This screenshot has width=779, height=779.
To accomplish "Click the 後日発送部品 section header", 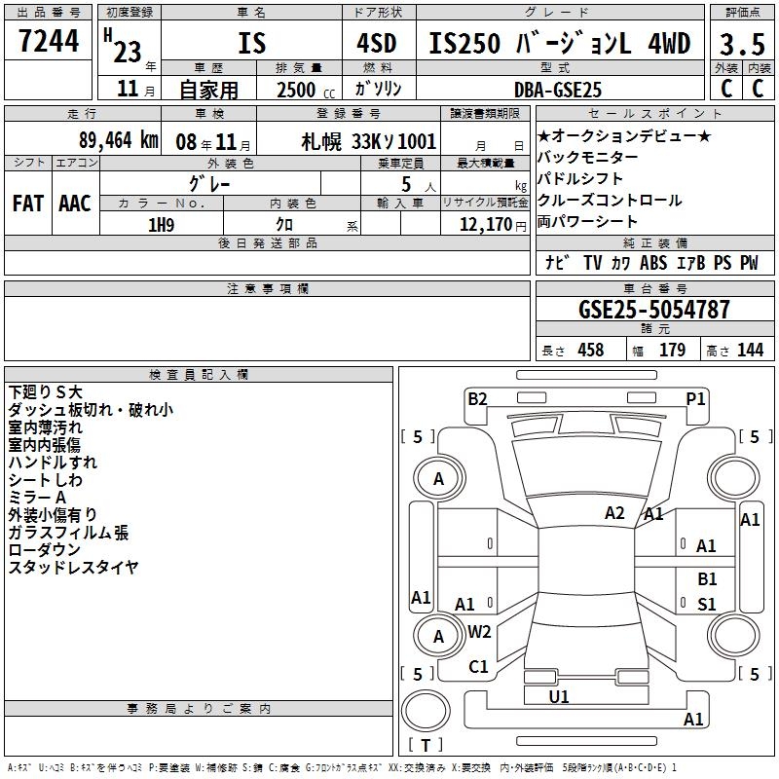I will [268, 242].
